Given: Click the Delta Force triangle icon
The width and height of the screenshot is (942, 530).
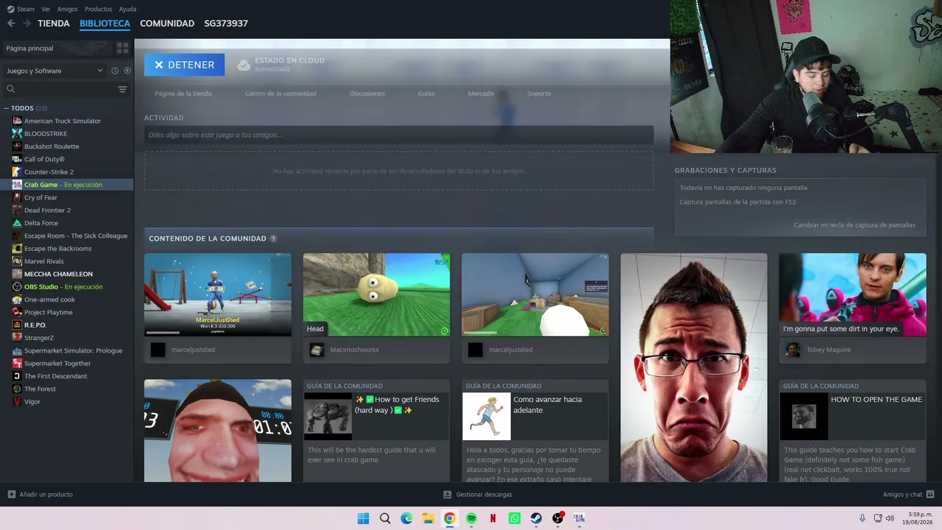Looking at the screenshot, I should pyautogui.click(x=17, y=223).
